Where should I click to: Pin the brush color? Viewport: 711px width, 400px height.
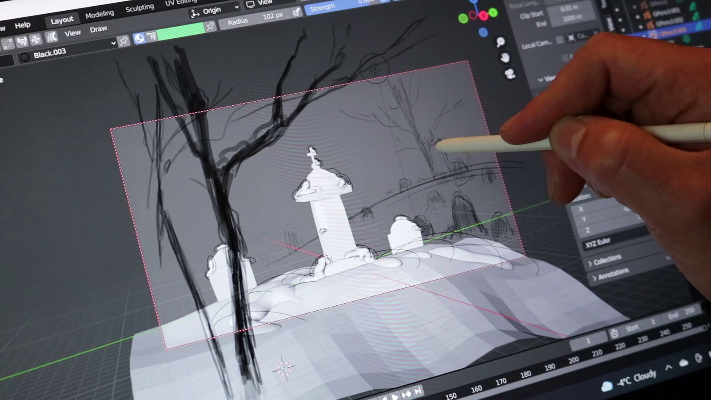(210, 26)
